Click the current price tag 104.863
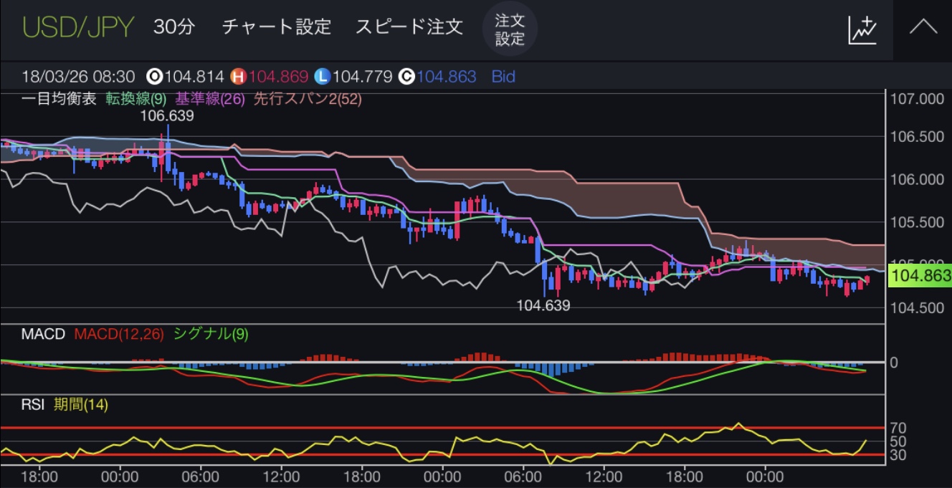 (918, 275)
